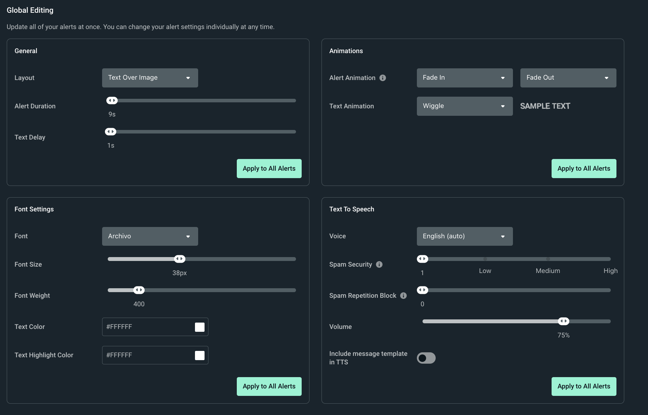Apply Text To Speech settings to all alerts
This screenshot has height=415, width=648.
pos(583,386)
